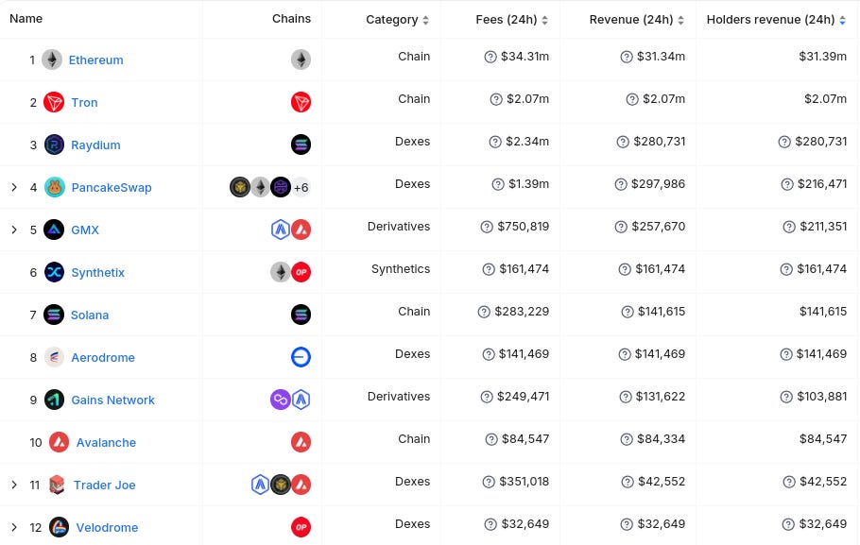
Task: Sort by Revenue (24h) column header
Action: click(x=637, y=20)
